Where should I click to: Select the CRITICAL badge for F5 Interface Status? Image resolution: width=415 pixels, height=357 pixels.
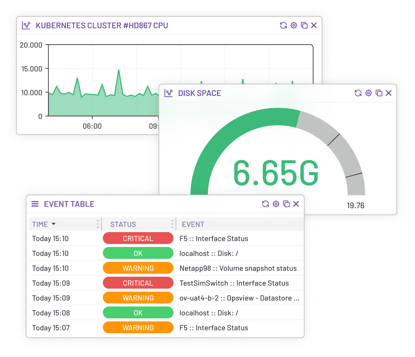click(x=138, y=238)
